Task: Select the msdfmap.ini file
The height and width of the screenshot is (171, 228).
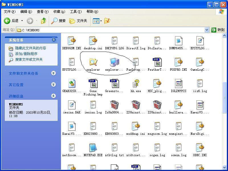Action: pos(136,129)
